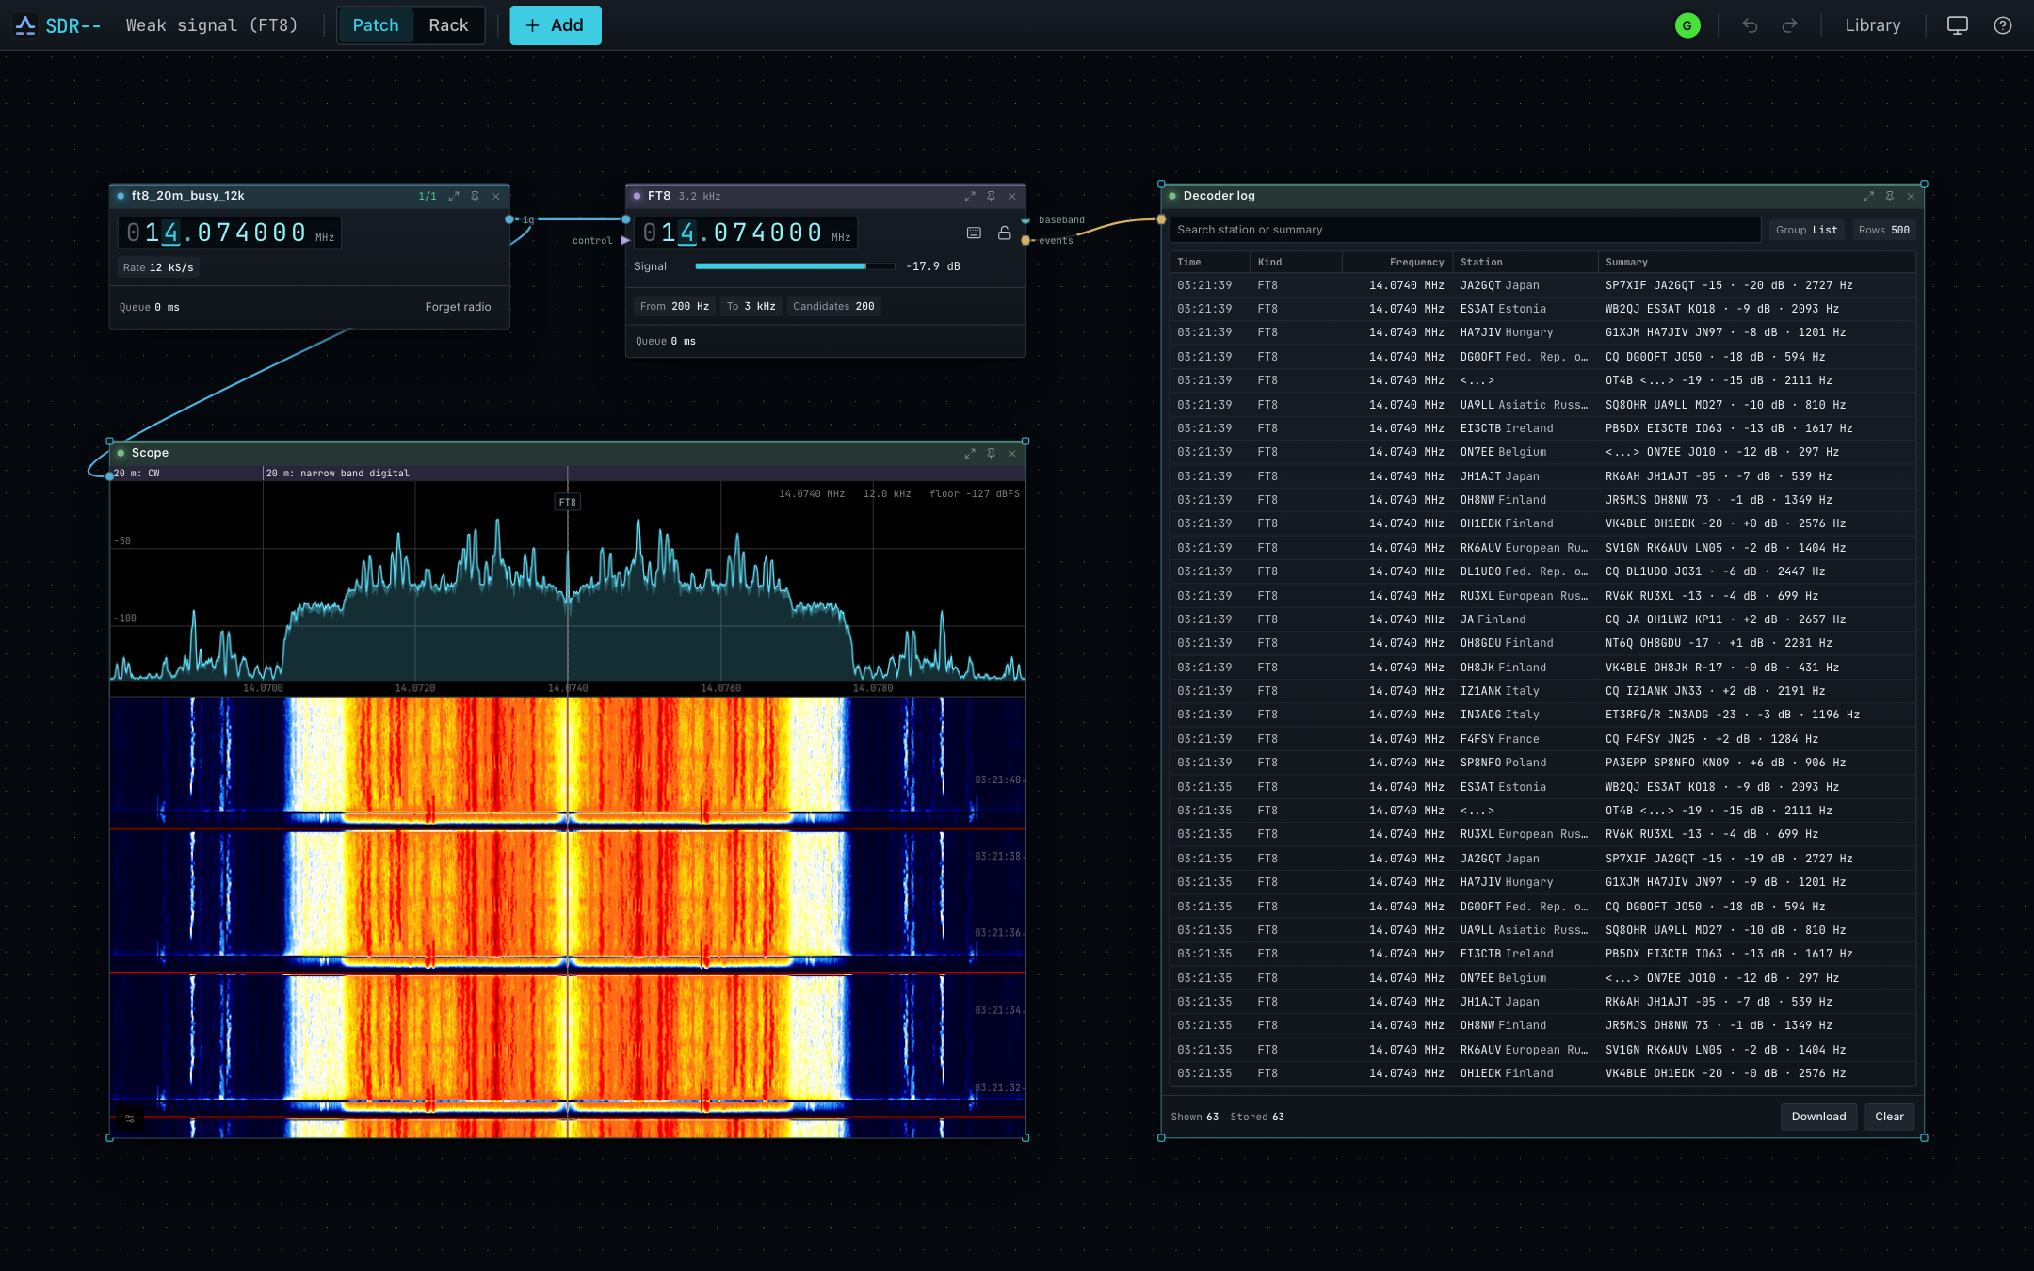The height and width of the screenshot is (1271, 2034).
Task: Click the 1/1 indicator on the source node
Action: 428,196
